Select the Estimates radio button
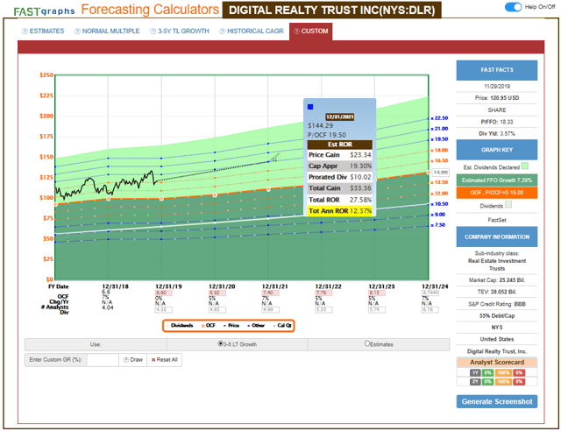Screen dimensions: 561x431 tap(367, 343)
